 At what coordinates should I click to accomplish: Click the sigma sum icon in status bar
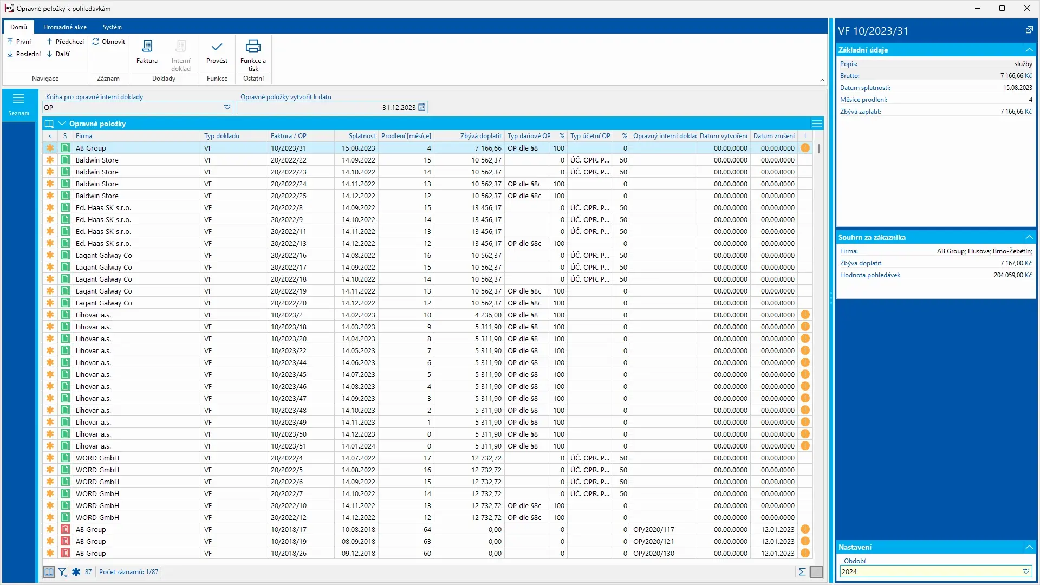point(802,572)
